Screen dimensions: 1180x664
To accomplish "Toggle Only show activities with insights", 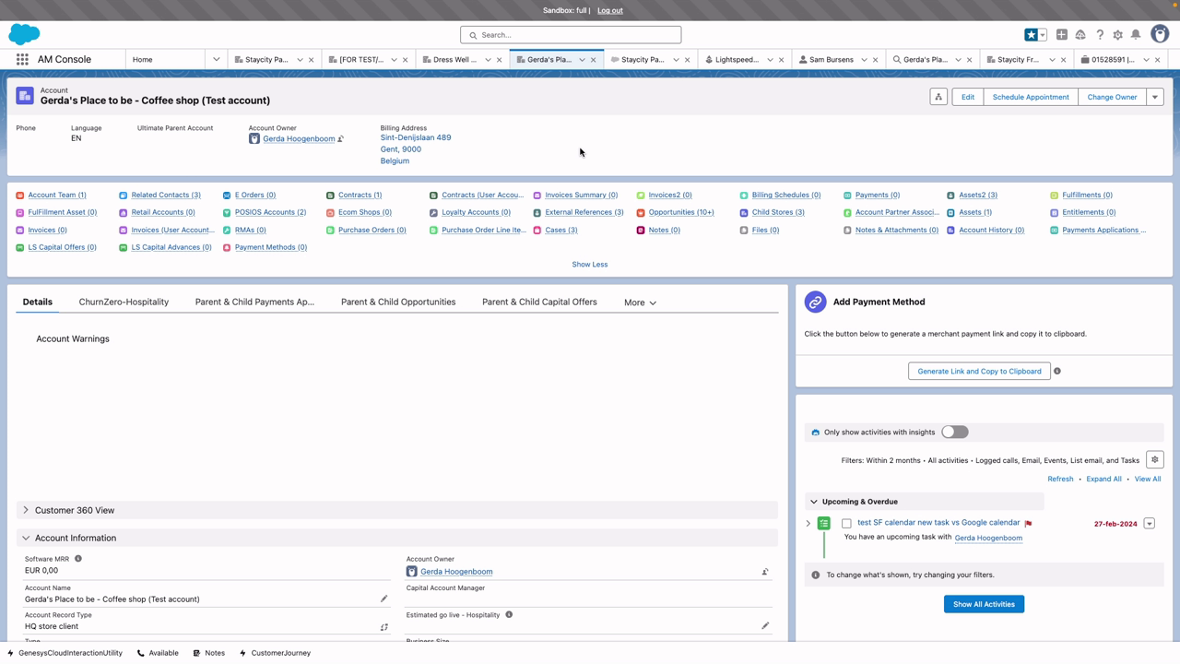I will [x=955, y=432].
